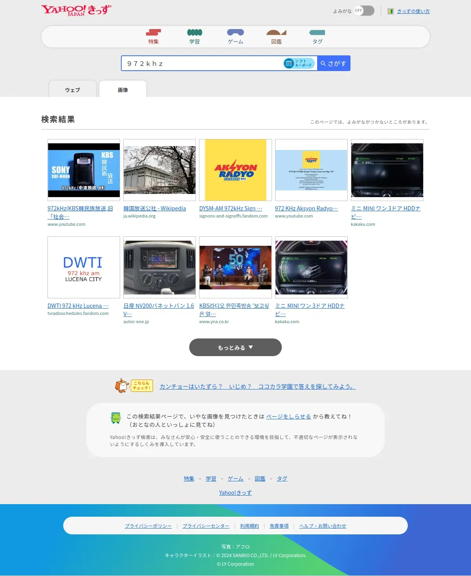Open the footer タグ link

tap(282, 479)
